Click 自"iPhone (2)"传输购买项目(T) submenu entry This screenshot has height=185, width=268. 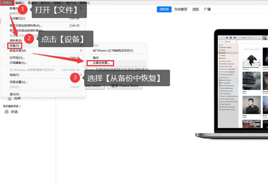pyautogui.click(x=113, y=51)
